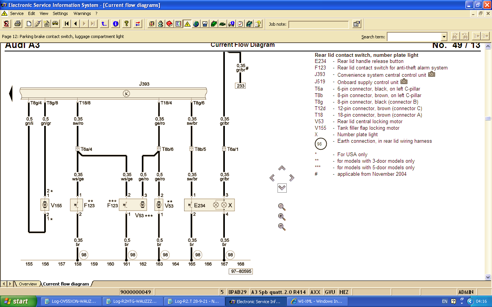Open 'WI-XML - Windows In...' taskbar item

tap(317, 301)
